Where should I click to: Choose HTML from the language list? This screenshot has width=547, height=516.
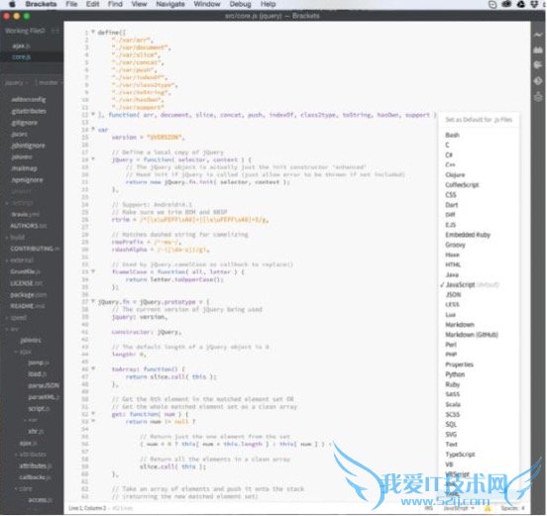coord(453,264)
